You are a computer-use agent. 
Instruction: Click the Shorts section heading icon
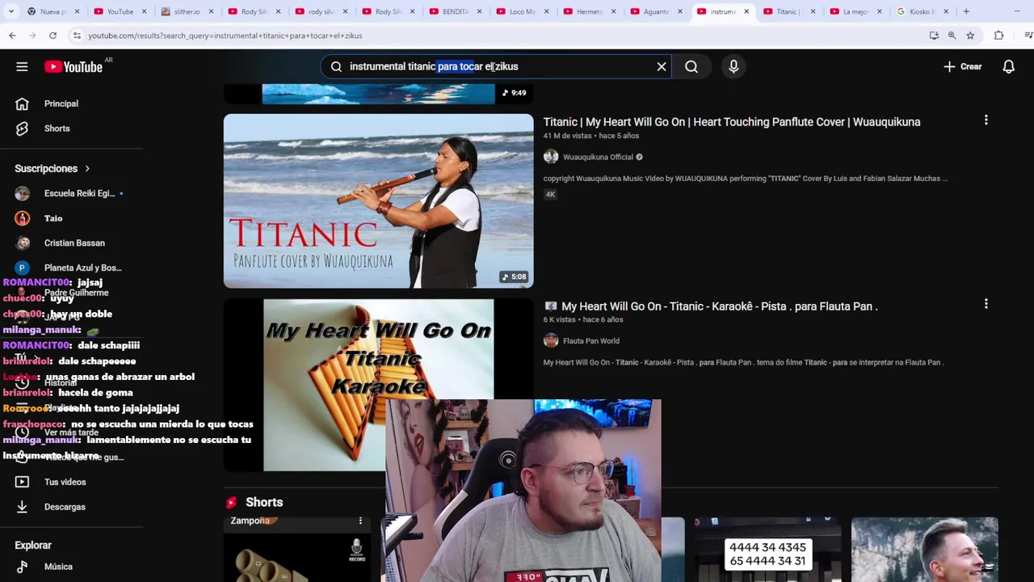click(232, 502)
